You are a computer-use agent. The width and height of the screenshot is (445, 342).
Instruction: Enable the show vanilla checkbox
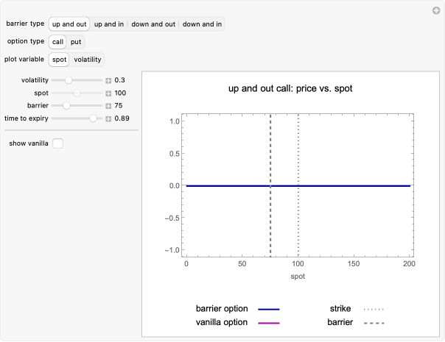click(58, 143)
